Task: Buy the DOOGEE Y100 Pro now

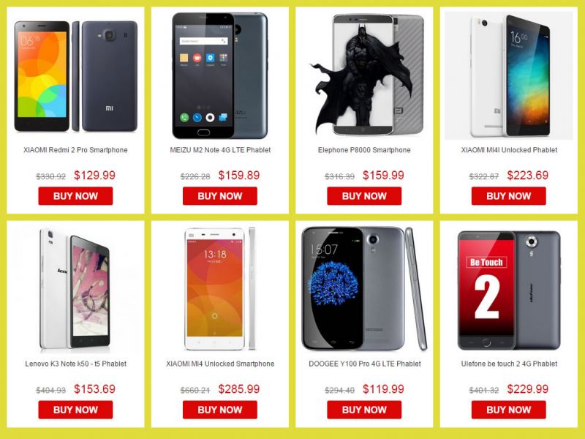Action: click(364, 410)
